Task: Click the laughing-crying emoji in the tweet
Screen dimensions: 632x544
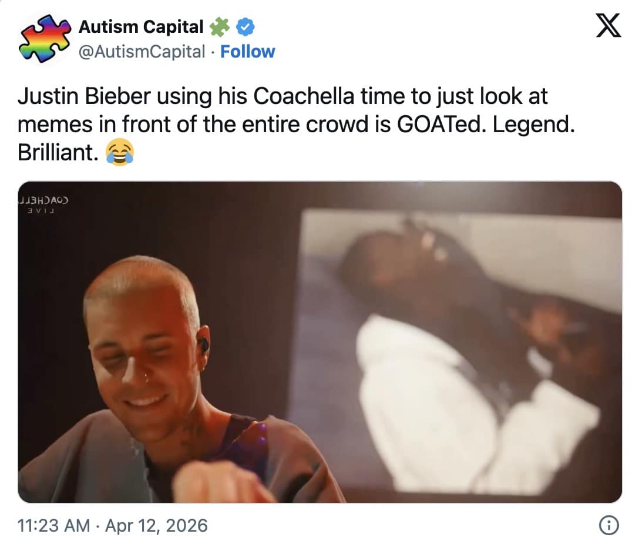Action: 120,153
